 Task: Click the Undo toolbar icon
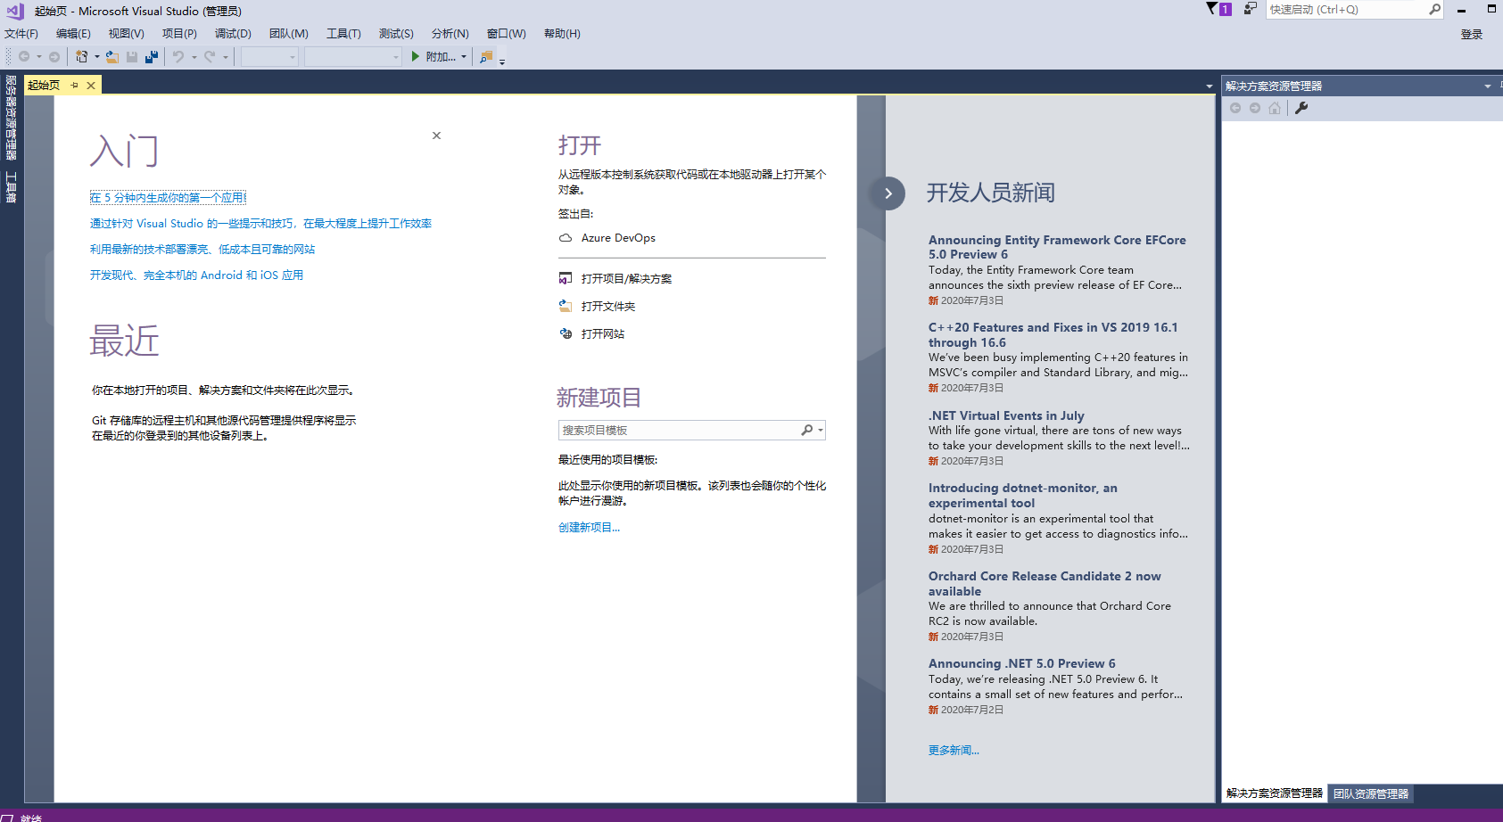click(x=178, y=56)
